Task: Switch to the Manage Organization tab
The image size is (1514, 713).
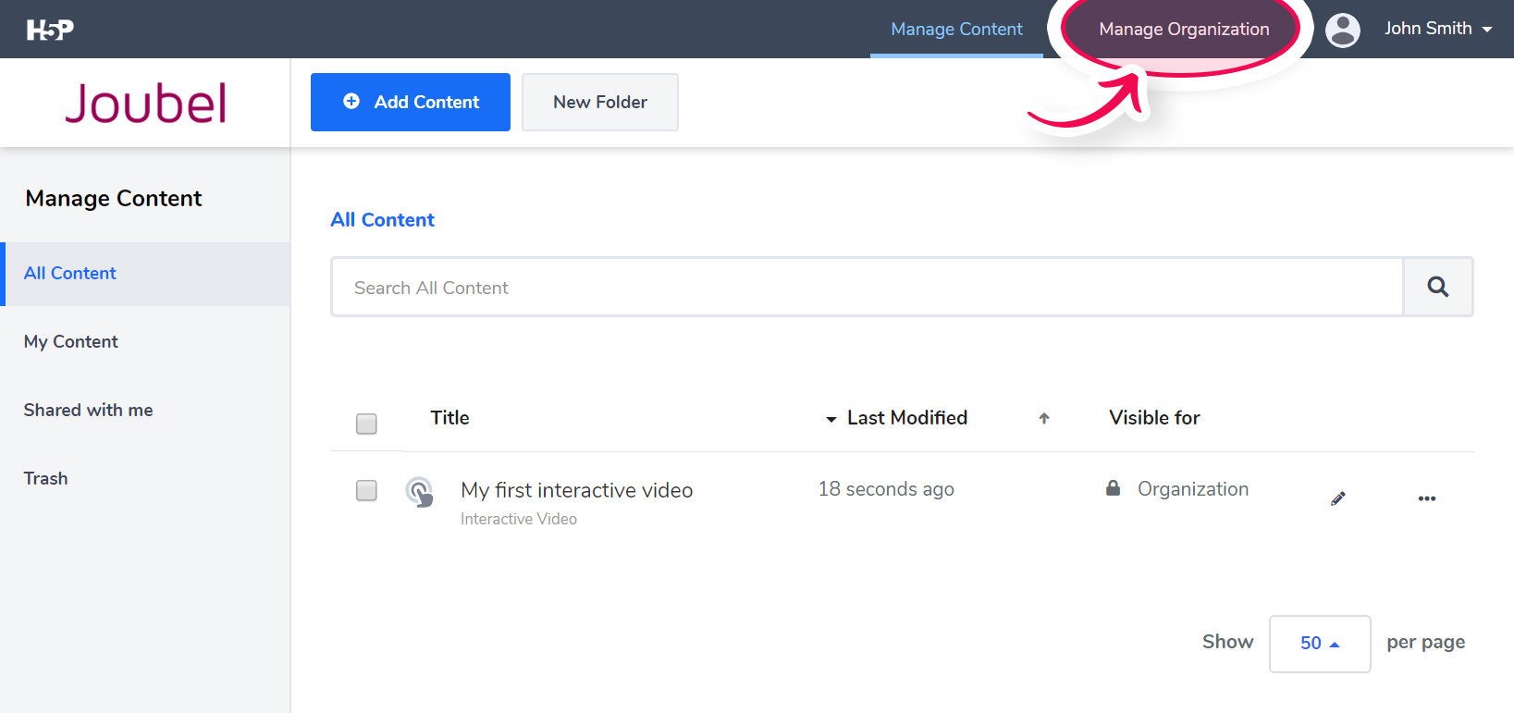Action: coord(1183,30)
